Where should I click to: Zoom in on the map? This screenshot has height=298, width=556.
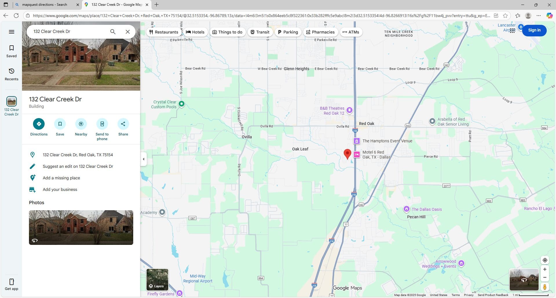(545, 269)
